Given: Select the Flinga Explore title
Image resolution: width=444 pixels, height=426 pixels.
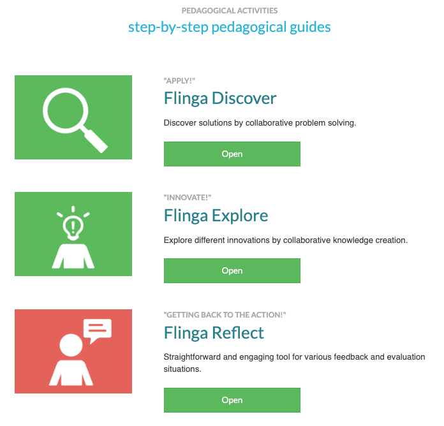Looking at the screenshot, I should (x=216, y=216).
